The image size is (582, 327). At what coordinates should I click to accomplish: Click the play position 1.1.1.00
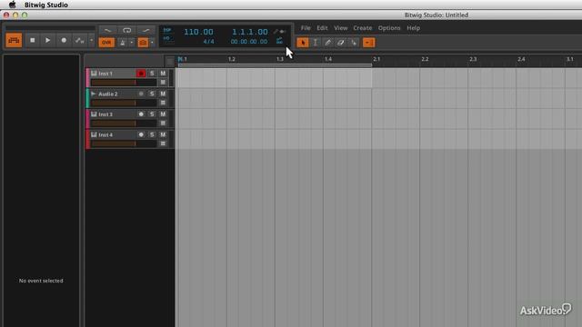click(250, 32)
